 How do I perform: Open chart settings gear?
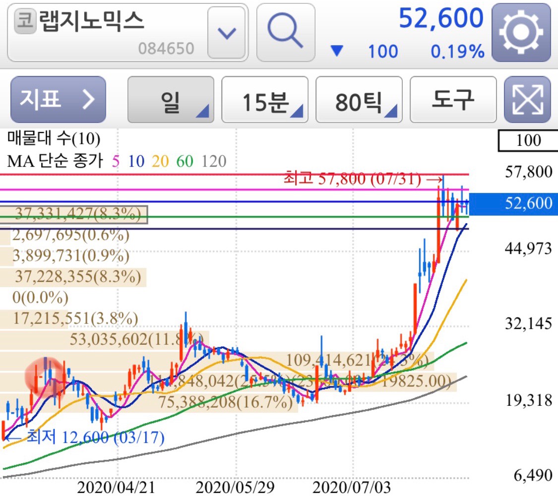pyautogui.click(x=521, y=32)
